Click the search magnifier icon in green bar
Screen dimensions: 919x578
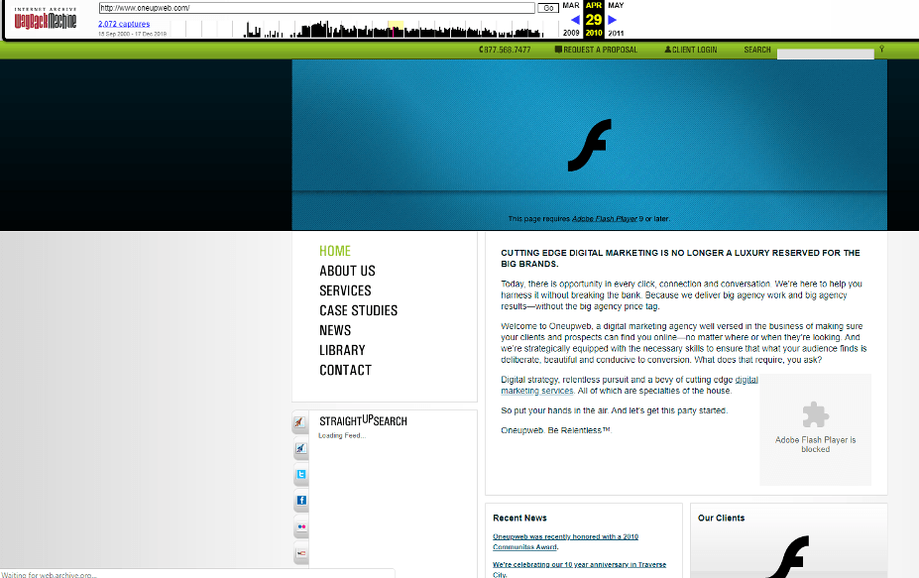881,50
